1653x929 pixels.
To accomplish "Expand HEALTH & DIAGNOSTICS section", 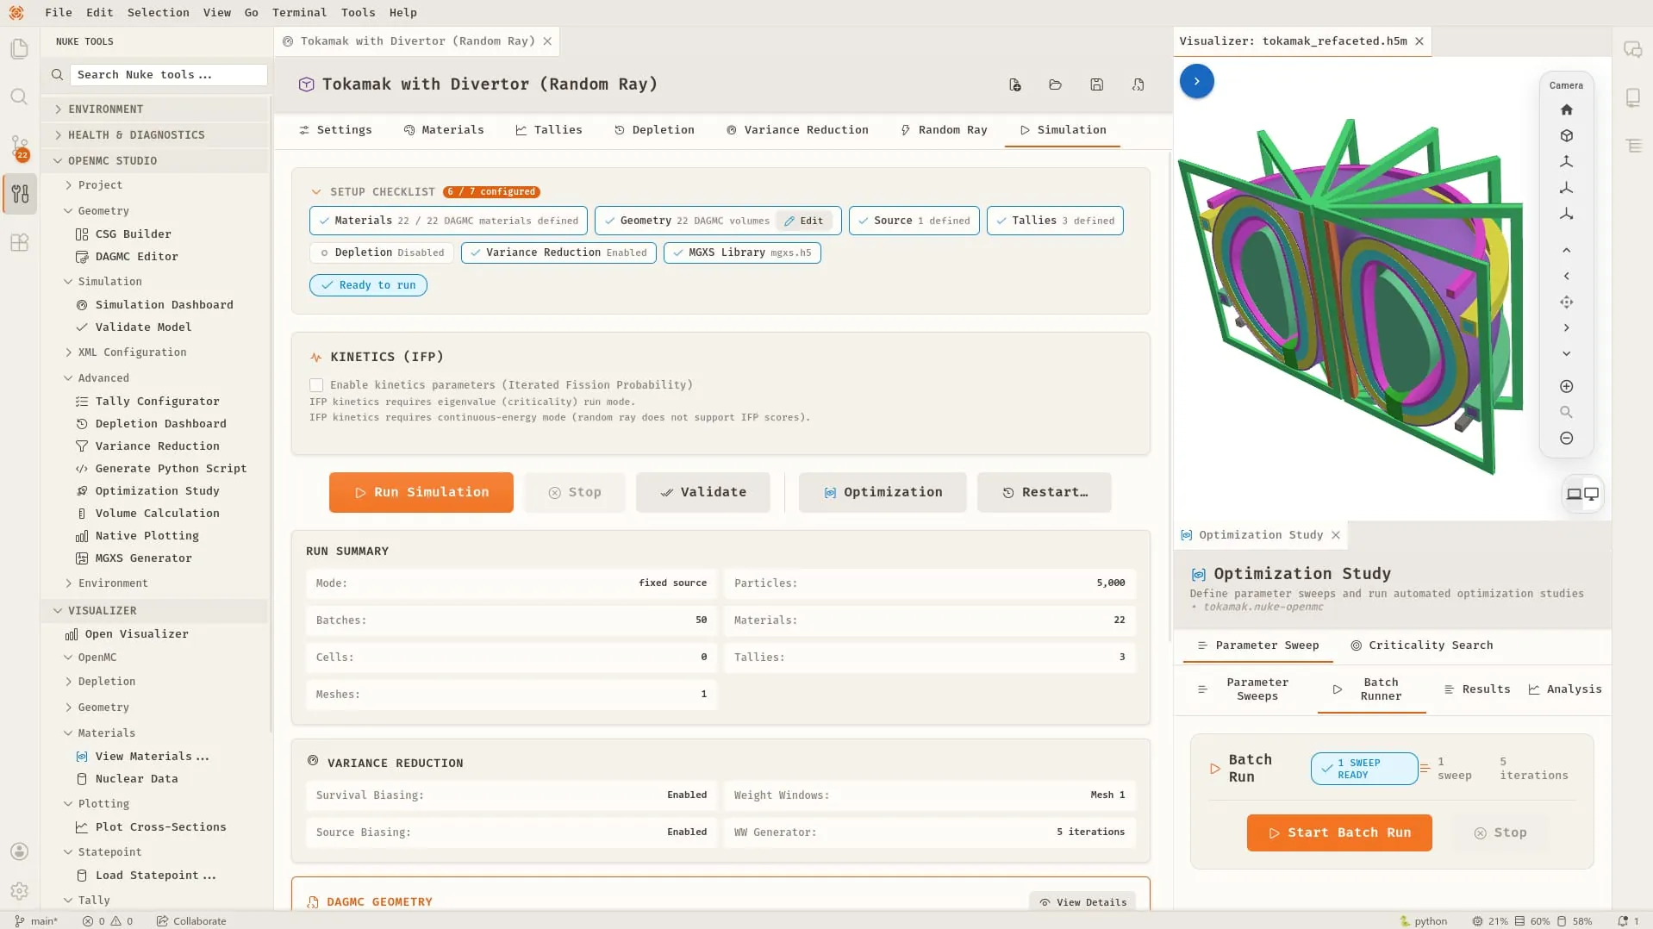I will (155, 135).
